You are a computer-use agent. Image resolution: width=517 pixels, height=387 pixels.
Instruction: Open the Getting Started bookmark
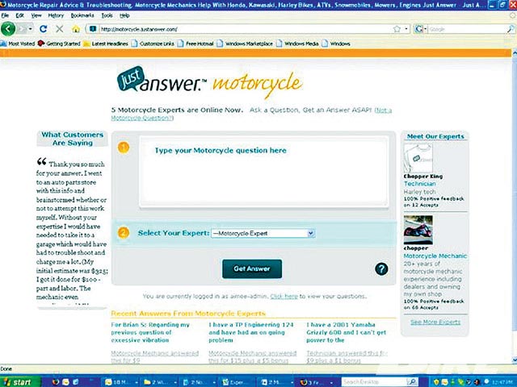[x=59, y=44]
